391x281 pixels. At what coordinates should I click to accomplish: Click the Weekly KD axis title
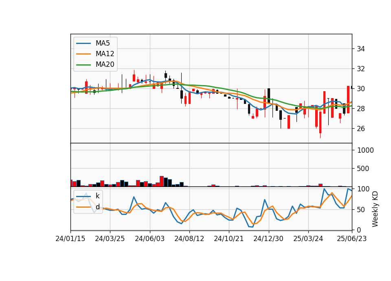(375, 209)
